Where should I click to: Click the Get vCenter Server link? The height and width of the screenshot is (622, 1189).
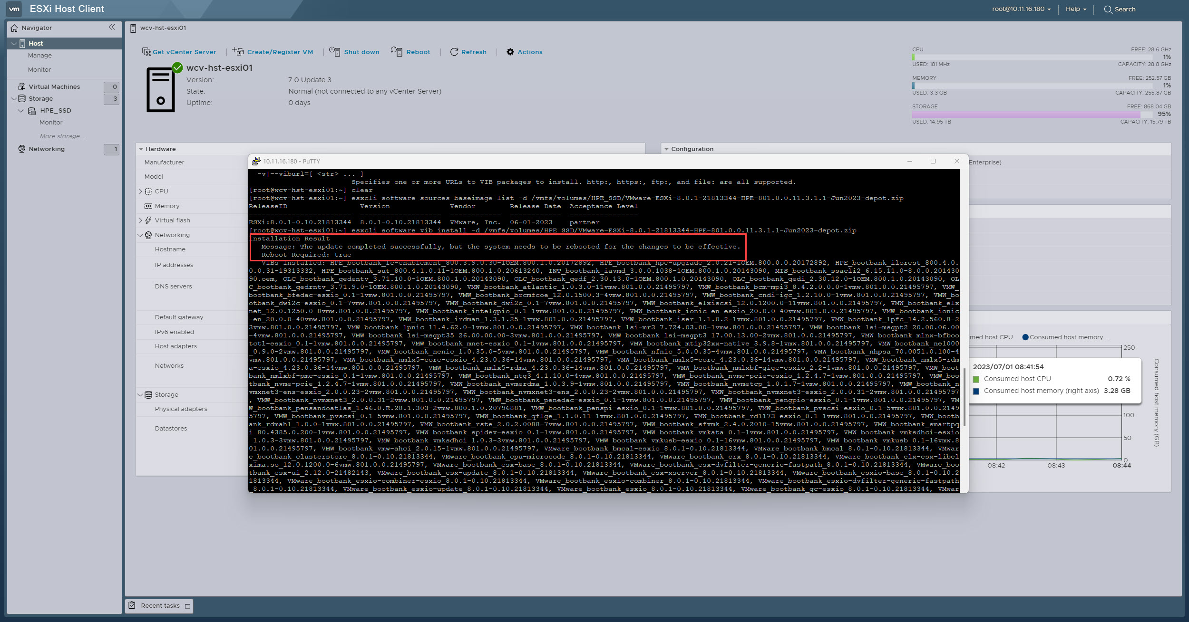[184, 52]
